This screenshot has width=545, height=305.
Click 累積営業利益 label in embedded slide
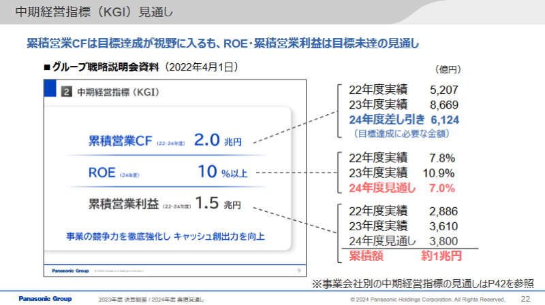tap(123, 204)
